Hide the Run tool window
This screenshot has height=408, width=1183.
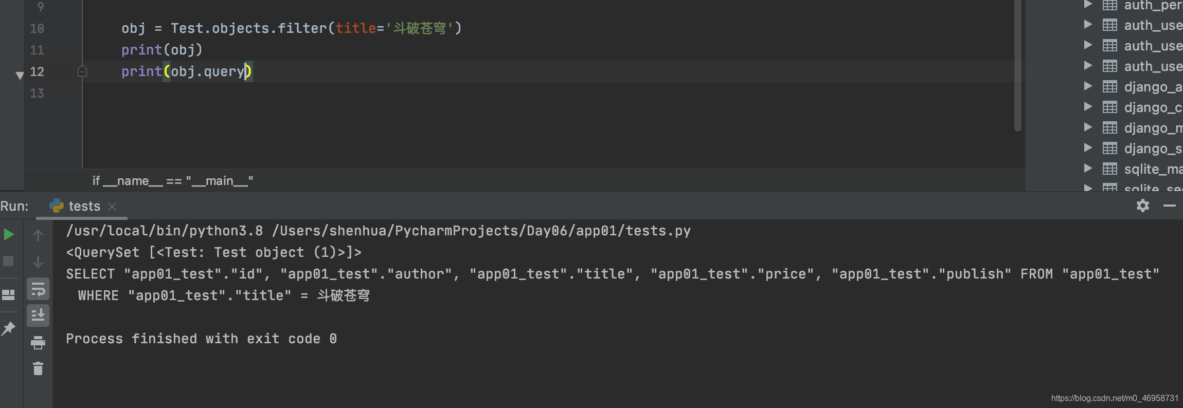(x=1170, y=206)
